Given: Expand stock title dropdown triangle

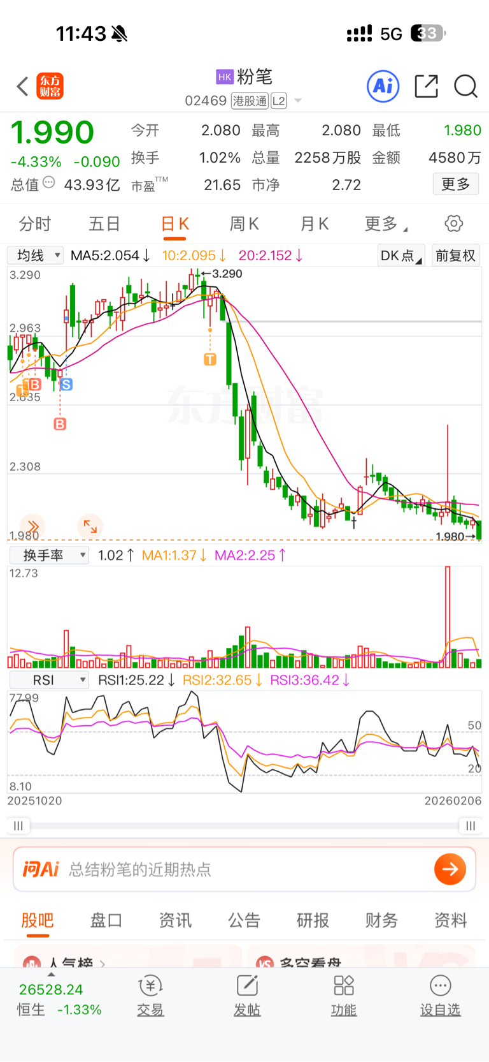Looking at the screenshot, I should pyautogui.click(x=298, y=101).
